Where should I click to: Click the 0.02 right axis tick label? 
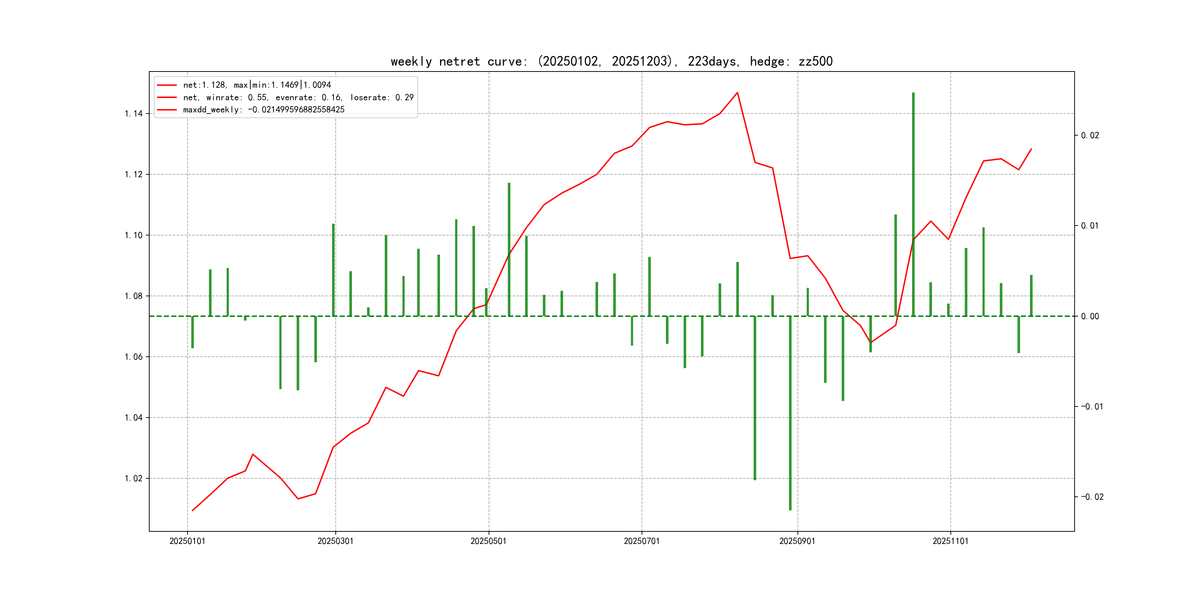(x=1090, y=135)
